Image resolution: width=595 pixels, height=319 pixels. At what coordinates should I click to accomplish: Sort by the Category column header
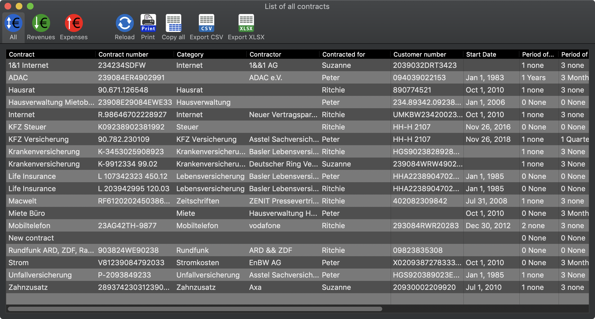[210, 54]
